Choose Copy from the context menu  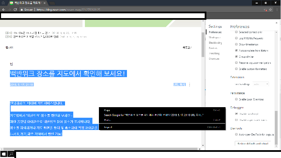(x=162, y=110)
